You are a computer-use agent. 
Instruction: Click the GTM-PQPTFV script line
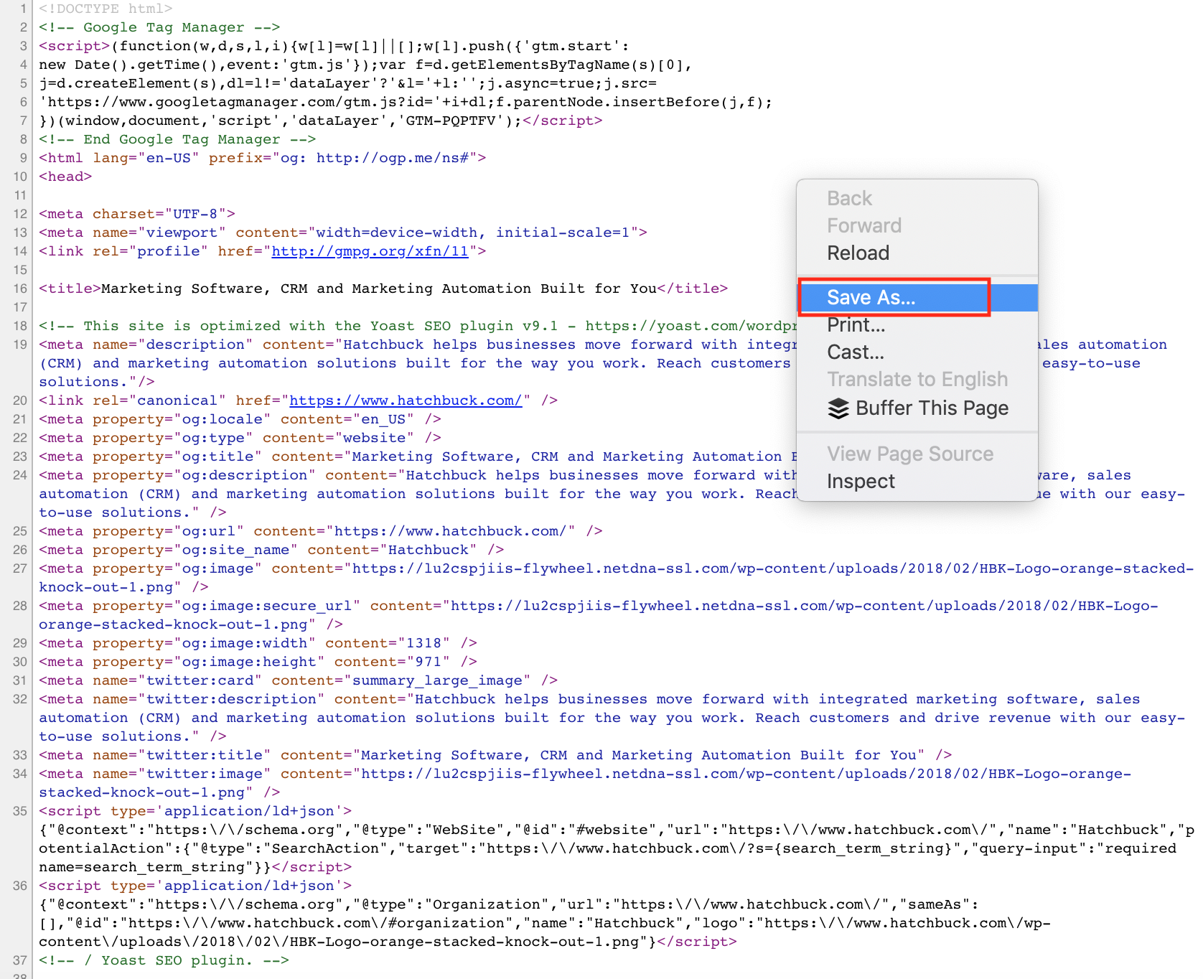click(321, 121)
